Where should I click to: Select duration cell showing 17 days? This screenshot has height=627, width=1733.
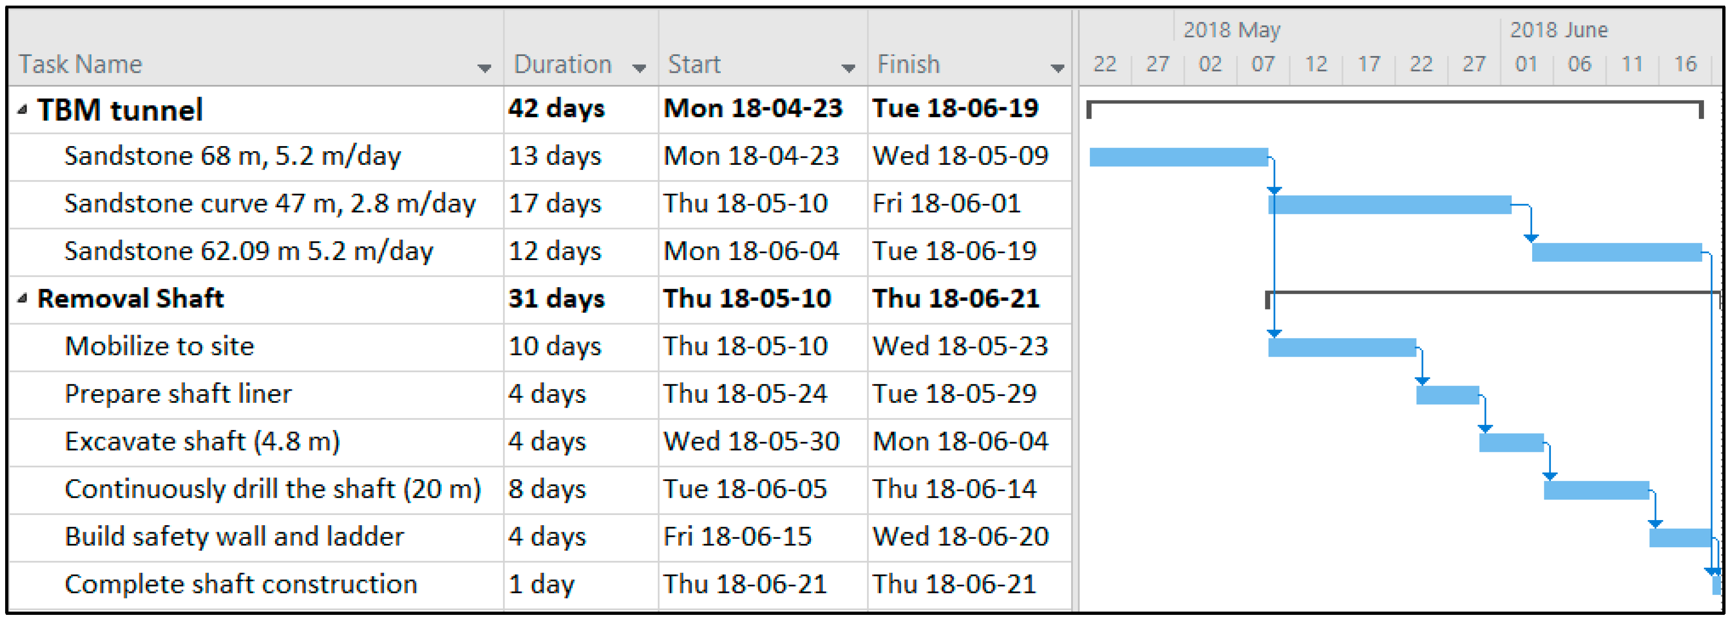tap(554, 203)
